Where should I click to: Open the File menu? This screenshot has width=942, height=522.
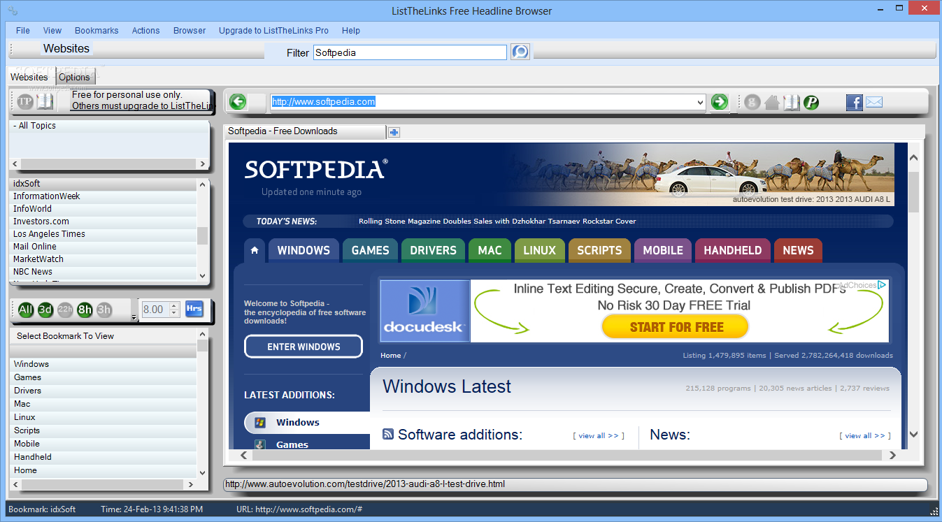[x=23, y=31]
